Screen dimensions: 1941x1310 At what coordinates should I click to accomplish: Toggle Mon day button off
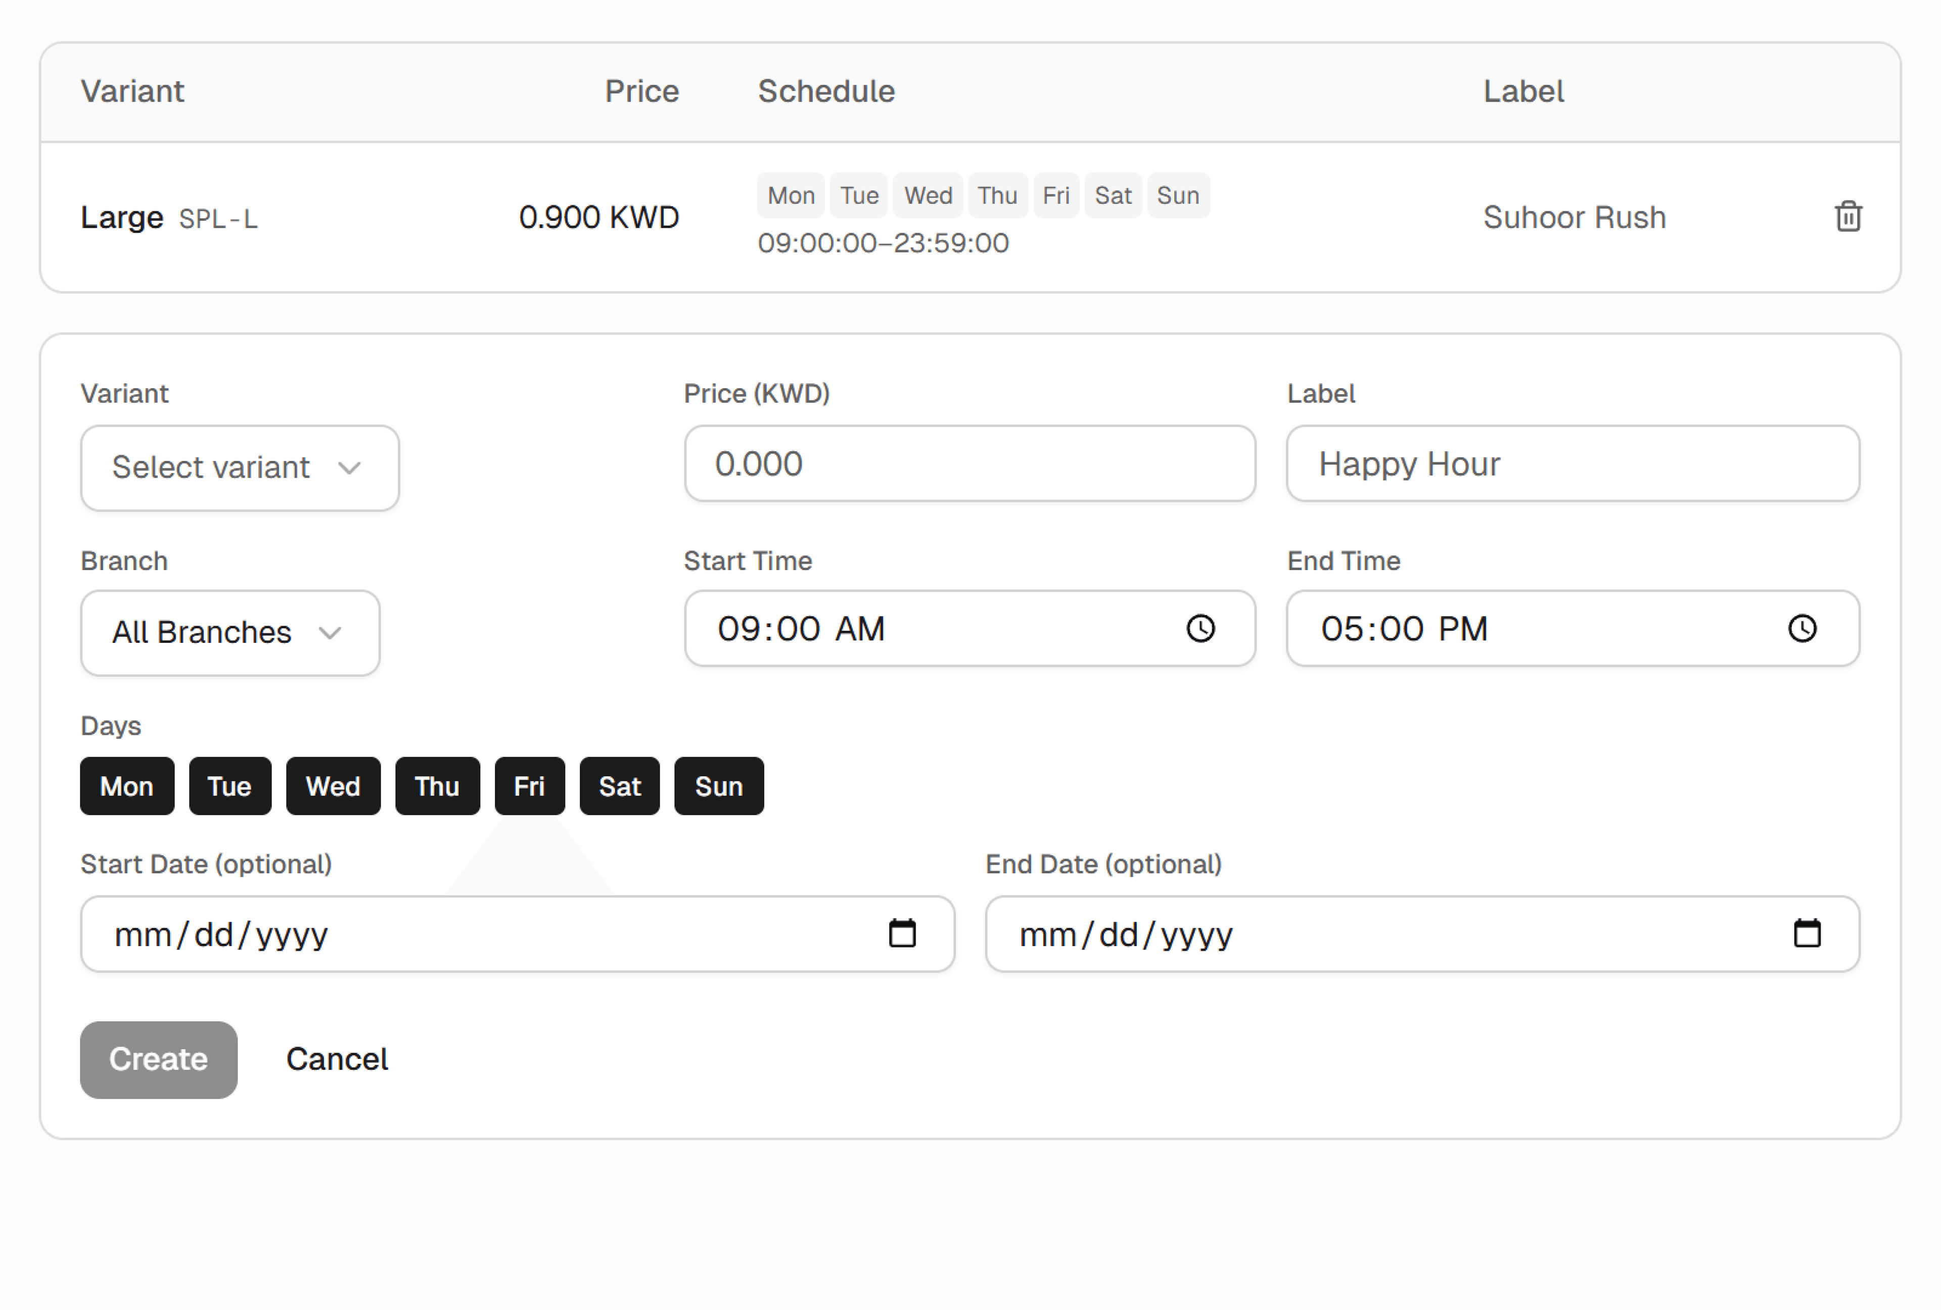coord(127,786)
